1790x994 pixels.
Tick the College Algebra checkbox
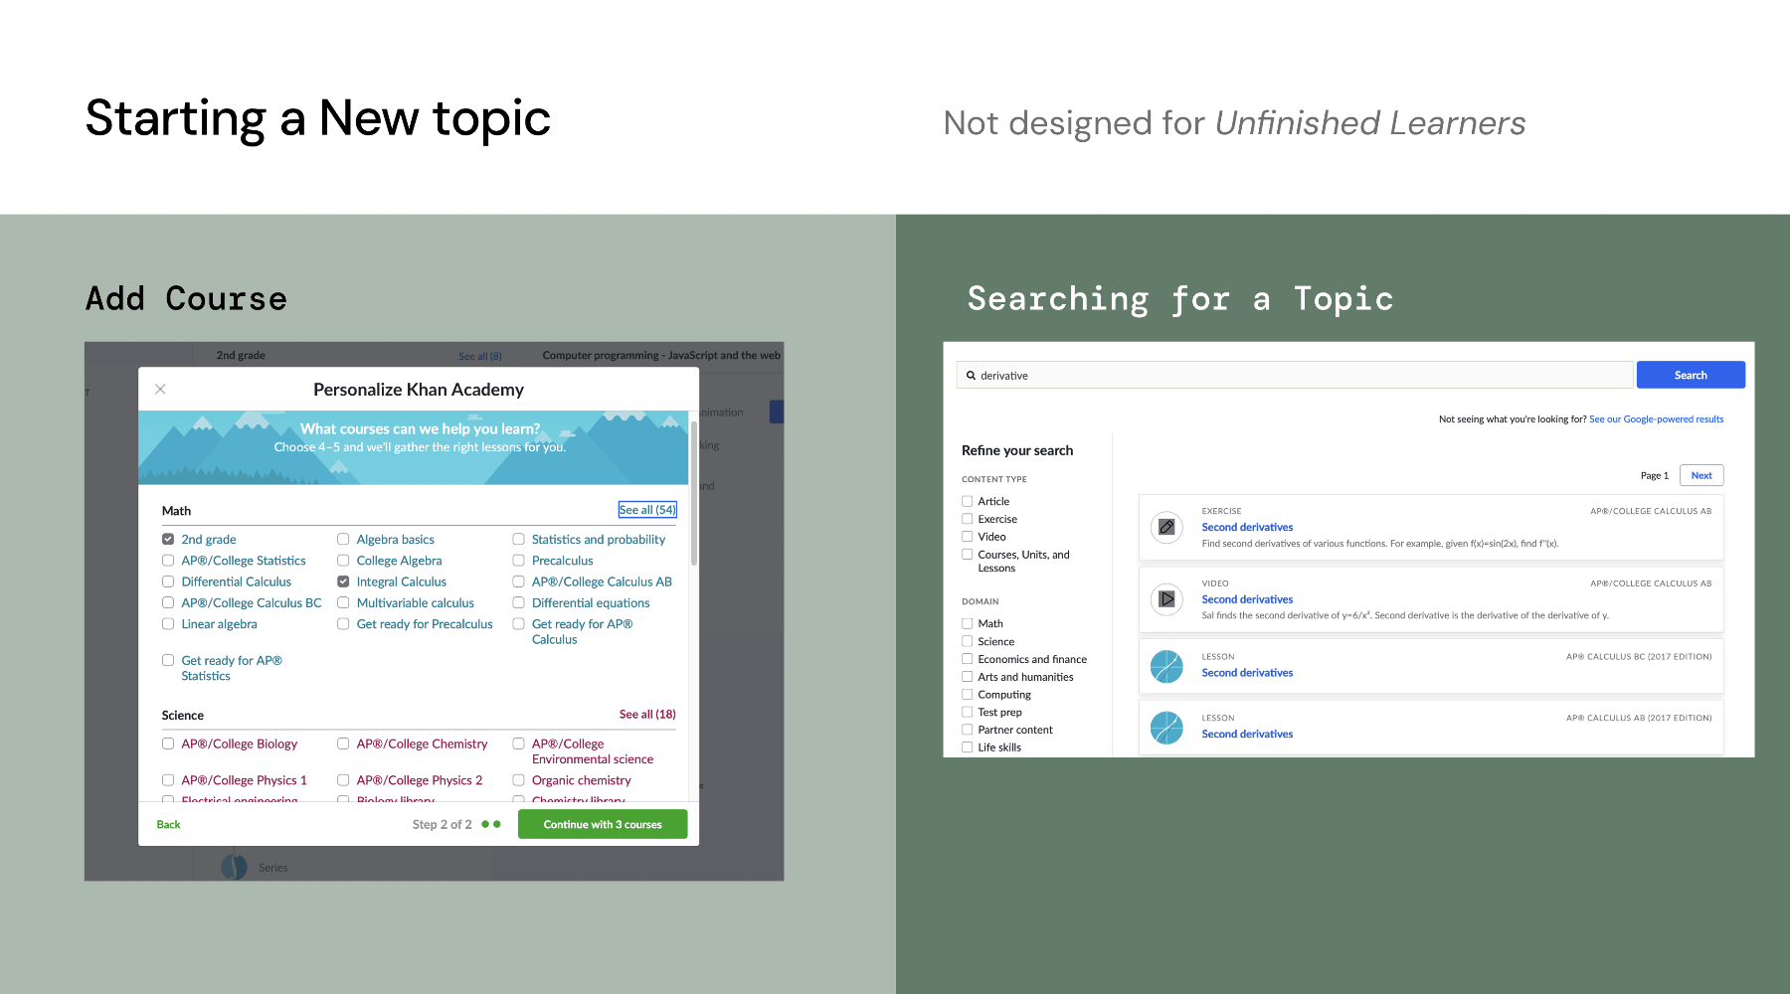coord(343,561)
